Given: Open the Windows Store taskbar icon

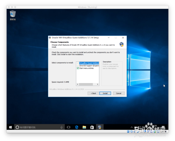Looking at the screenshot, I should click(x=92, y=127).
